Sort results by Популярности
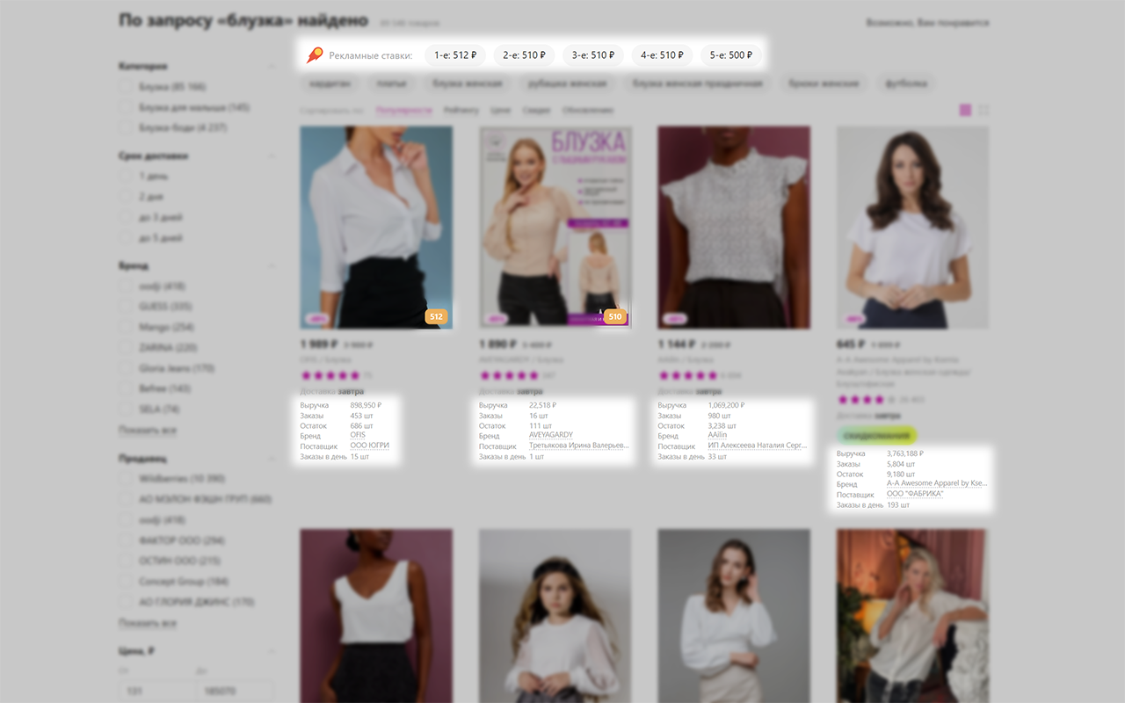 pyautogui.click(x=404, y=111)
